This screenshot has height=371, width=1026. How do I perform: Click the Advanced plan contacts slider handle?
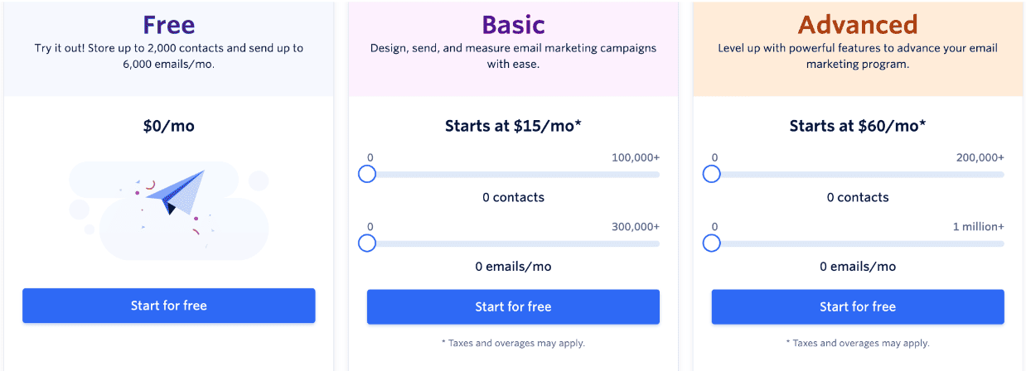(x=711, y=174)
